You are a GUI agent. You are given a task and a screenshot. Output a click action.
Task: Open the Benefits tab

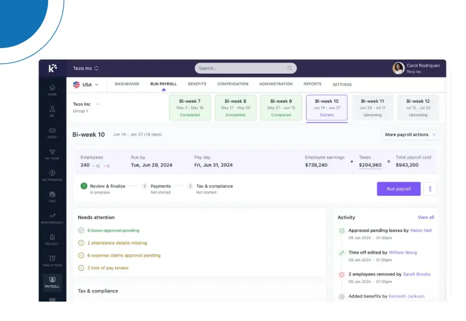pyautogui.click(x=197, y=84)
